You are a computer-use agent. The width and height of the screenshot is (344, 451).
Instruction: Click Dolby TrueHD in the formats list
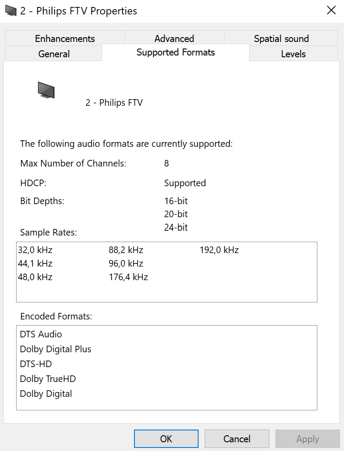click(48, 379)
